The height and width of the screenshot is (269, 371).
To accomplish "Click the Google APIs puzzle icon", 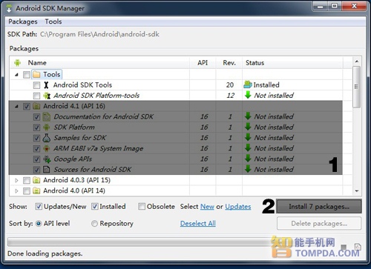I will [x=47, y=159].
